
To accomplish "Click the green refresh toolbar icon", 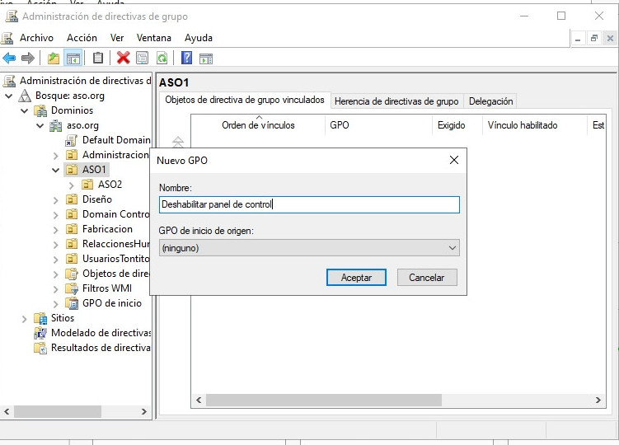I will (162, 58).
